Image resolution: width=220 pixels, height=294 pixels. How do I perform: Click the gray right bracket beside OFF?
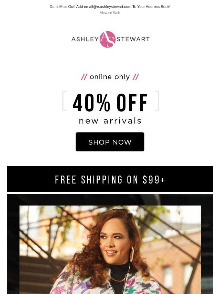(157, 101)
